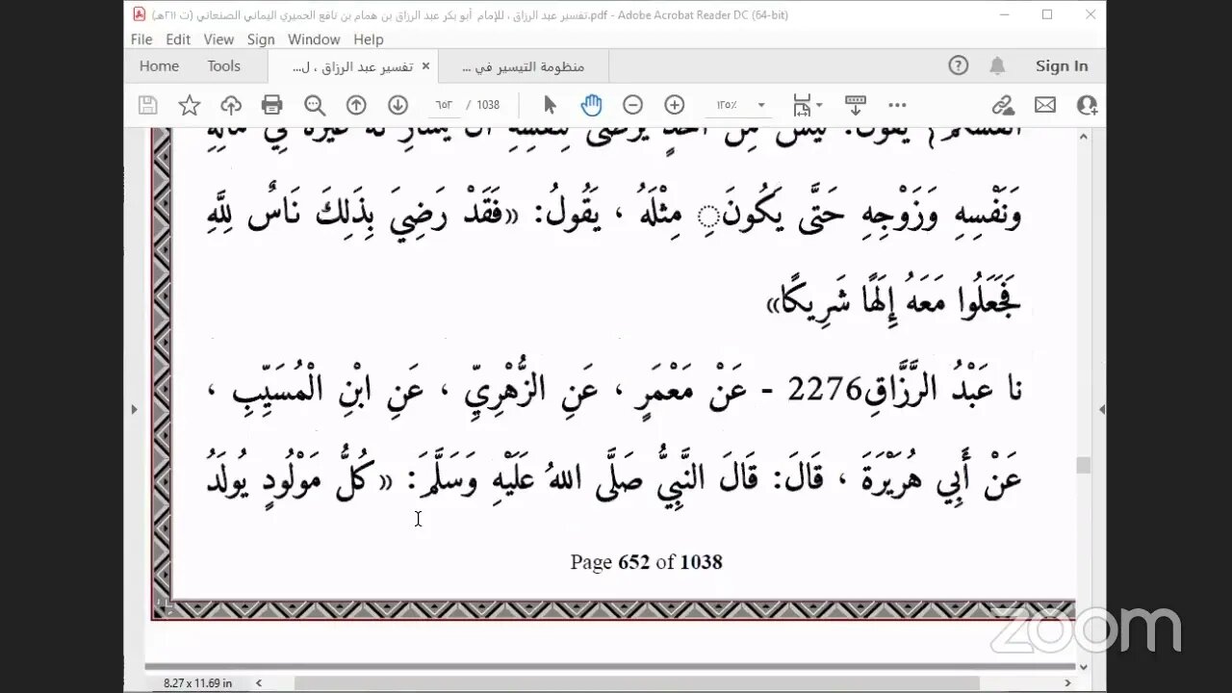
Task: Go to the next page arrow
Action: (x=398, y=105)
